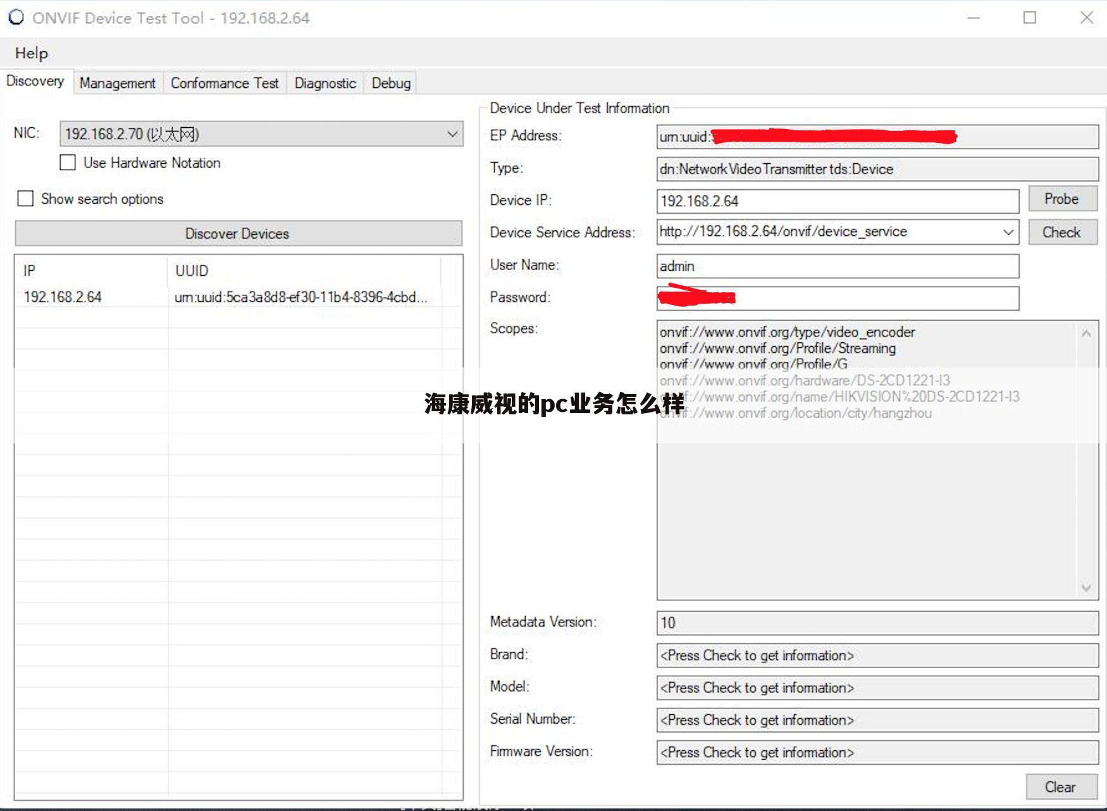The height and width of the screenshot is (811, 1107).
Task: Click the Clear button
Action: tap(1061, 787)
